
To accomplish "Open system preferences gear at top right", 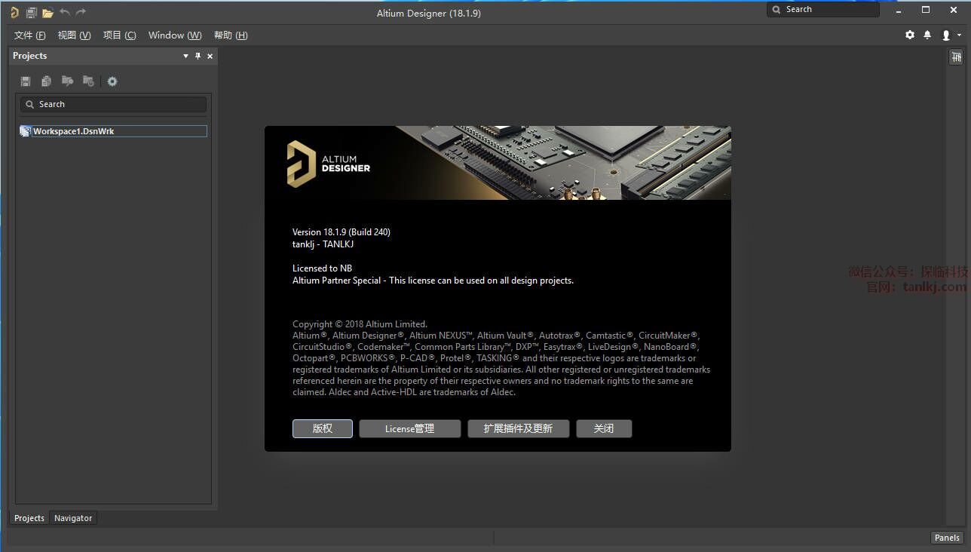I will tap(910, 35).
